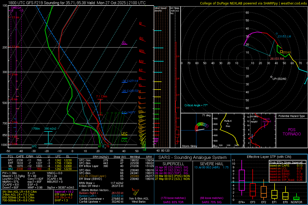The width and height of the screenshot is (308, 205).
Task: Click the surface dewpoint value '67'
Action: [100, 146]
